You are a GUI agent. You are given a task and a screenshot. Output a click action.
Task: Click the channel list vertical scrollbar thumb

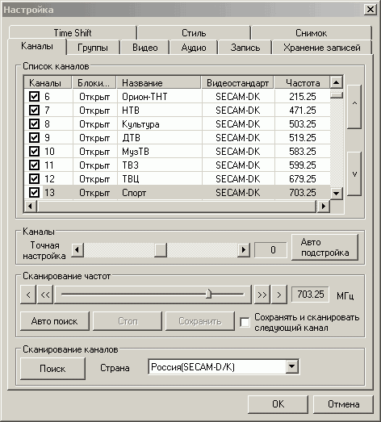tap(337, 94)
